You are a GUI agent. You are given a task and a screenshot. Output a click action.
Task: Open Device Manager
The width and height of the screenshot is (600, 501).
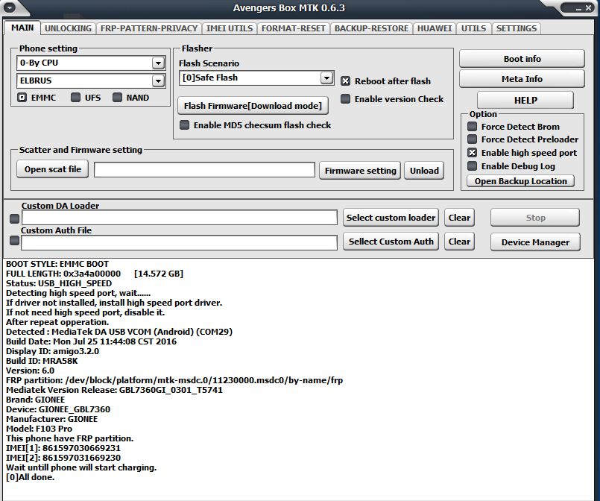click(535, 242)
